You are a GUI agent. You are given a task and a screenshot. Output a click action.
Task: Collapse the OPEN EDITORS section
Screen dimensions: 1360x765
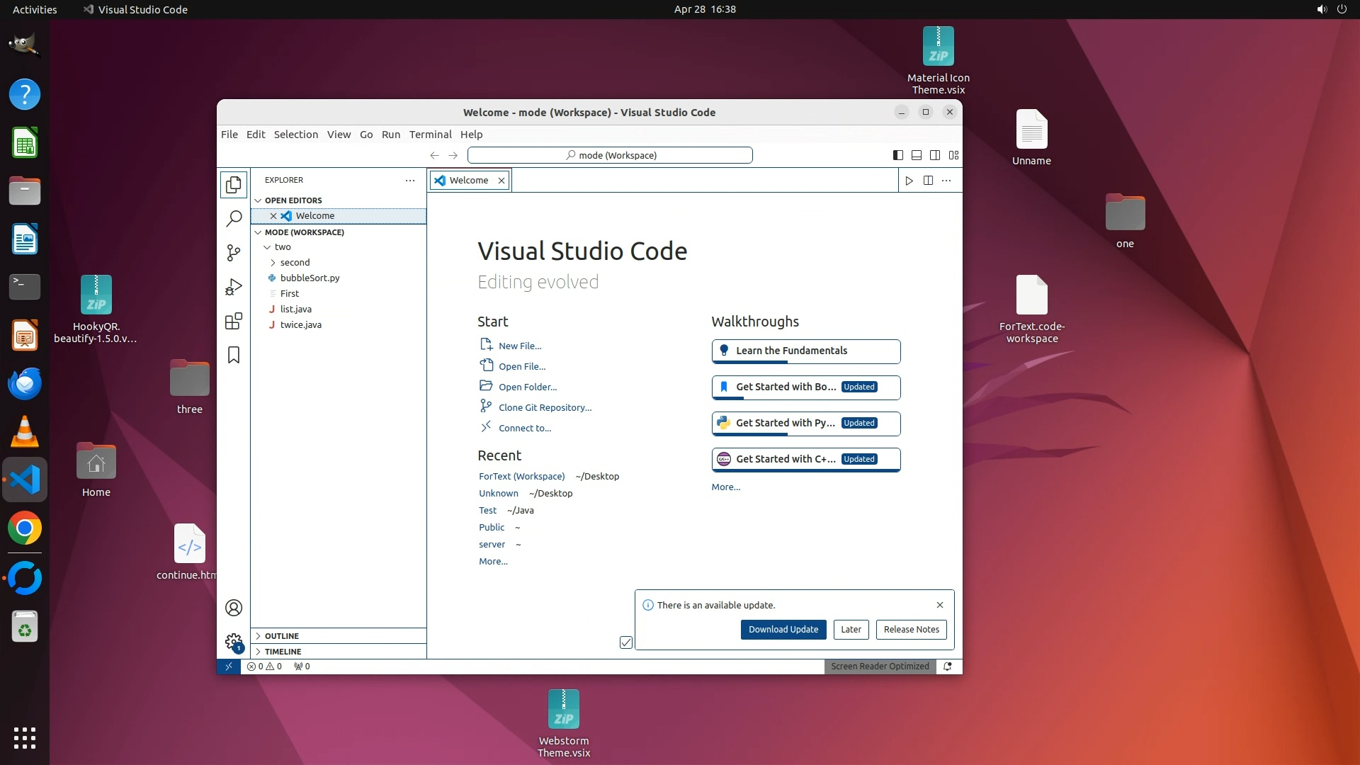[293, 200]
